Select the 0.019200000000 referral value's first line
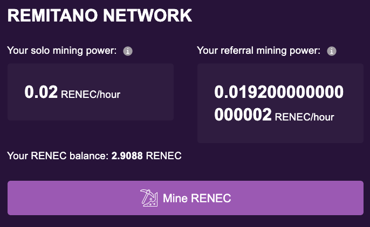The height and width of the screenshot is (227, 370). pos(279,92)
